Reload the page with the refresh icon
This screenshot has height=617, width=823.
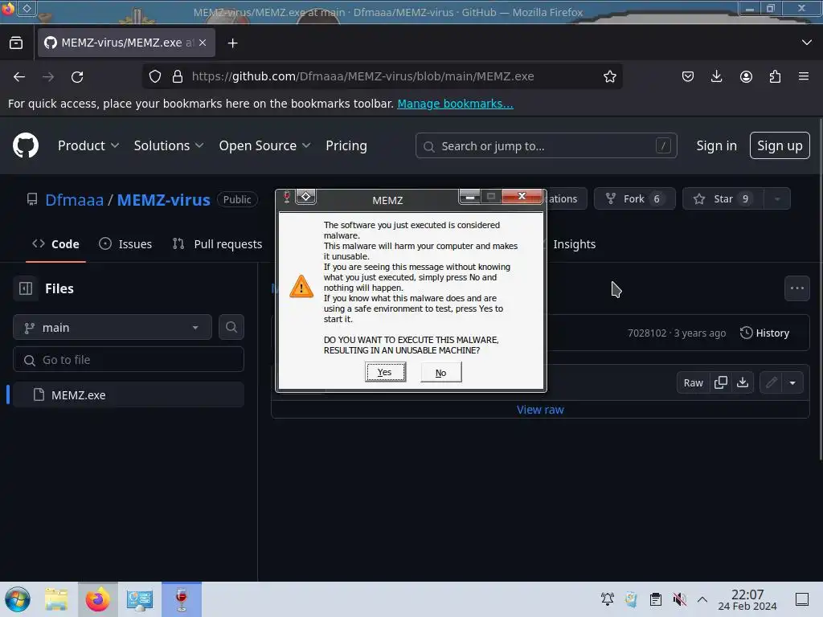coord(77,76)
